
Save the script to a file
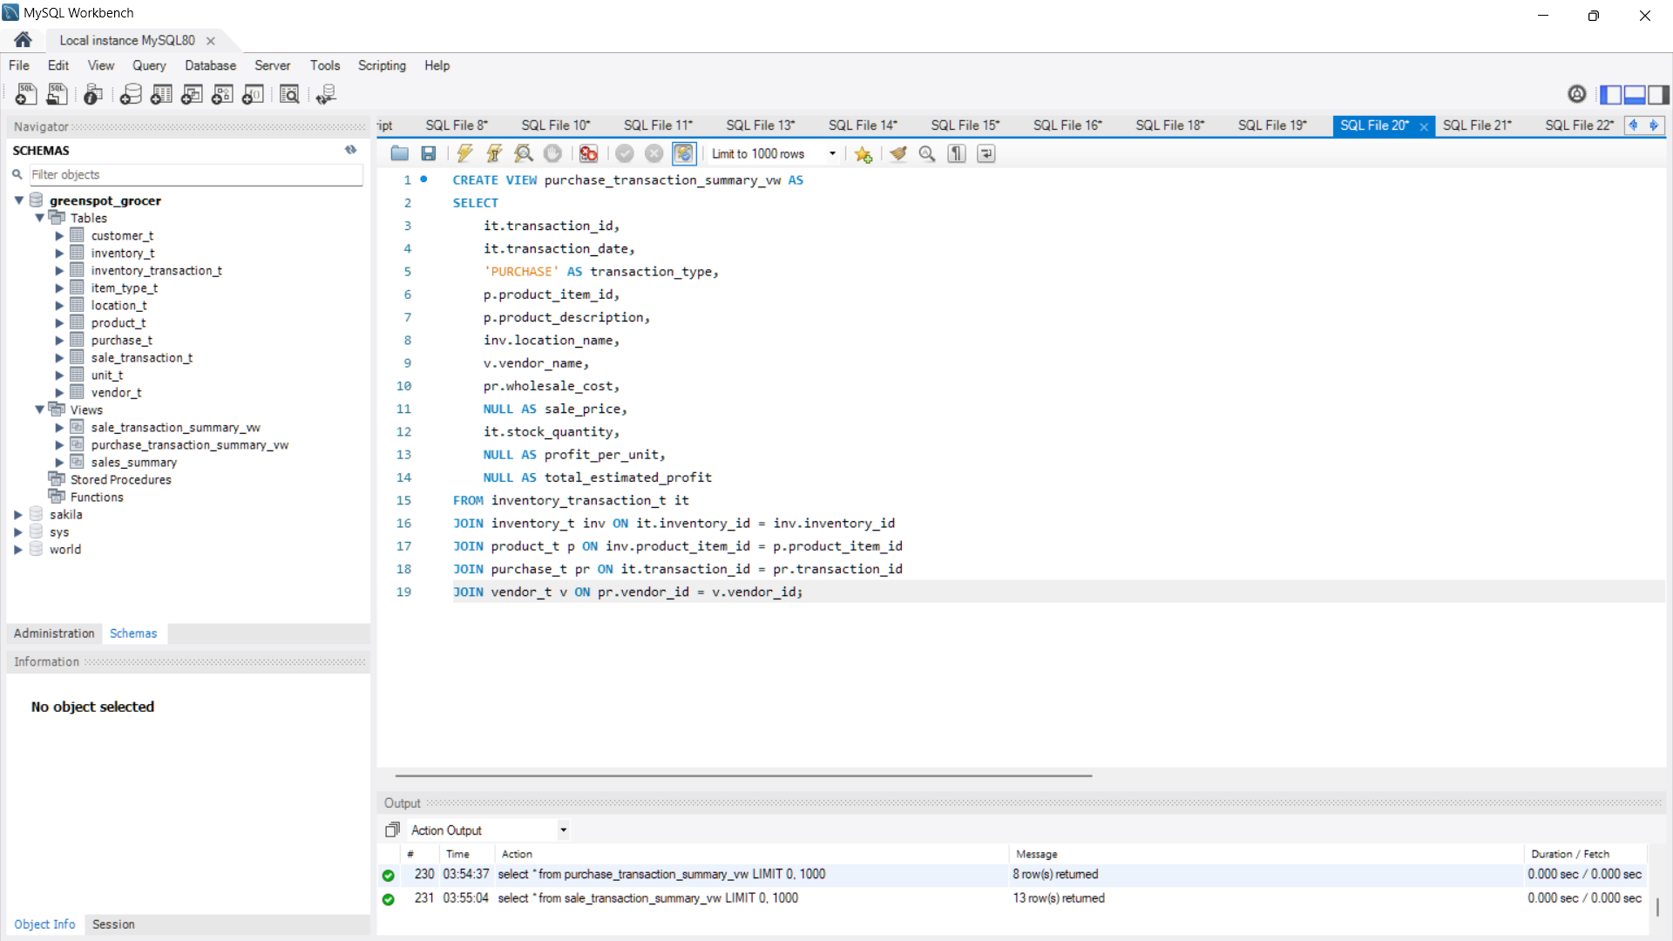pos(428,153)
